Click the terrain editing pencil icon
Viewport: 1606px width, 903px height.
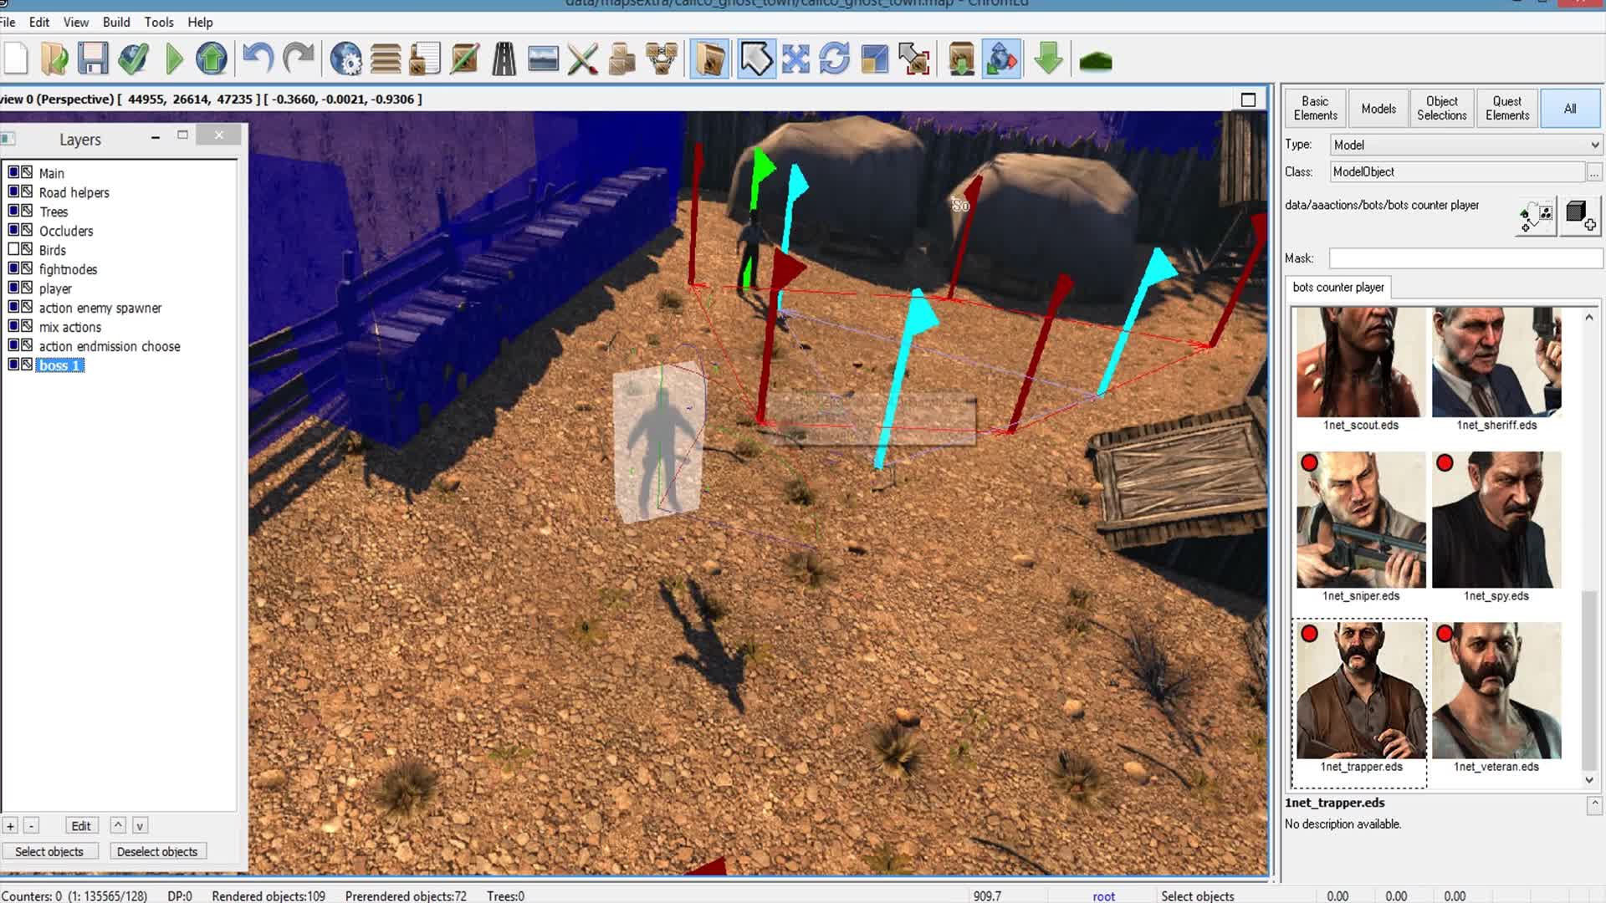[x=464, y=59]
